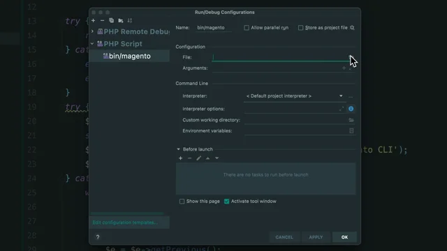Select the bin/magento configuration

pos(130,56)
